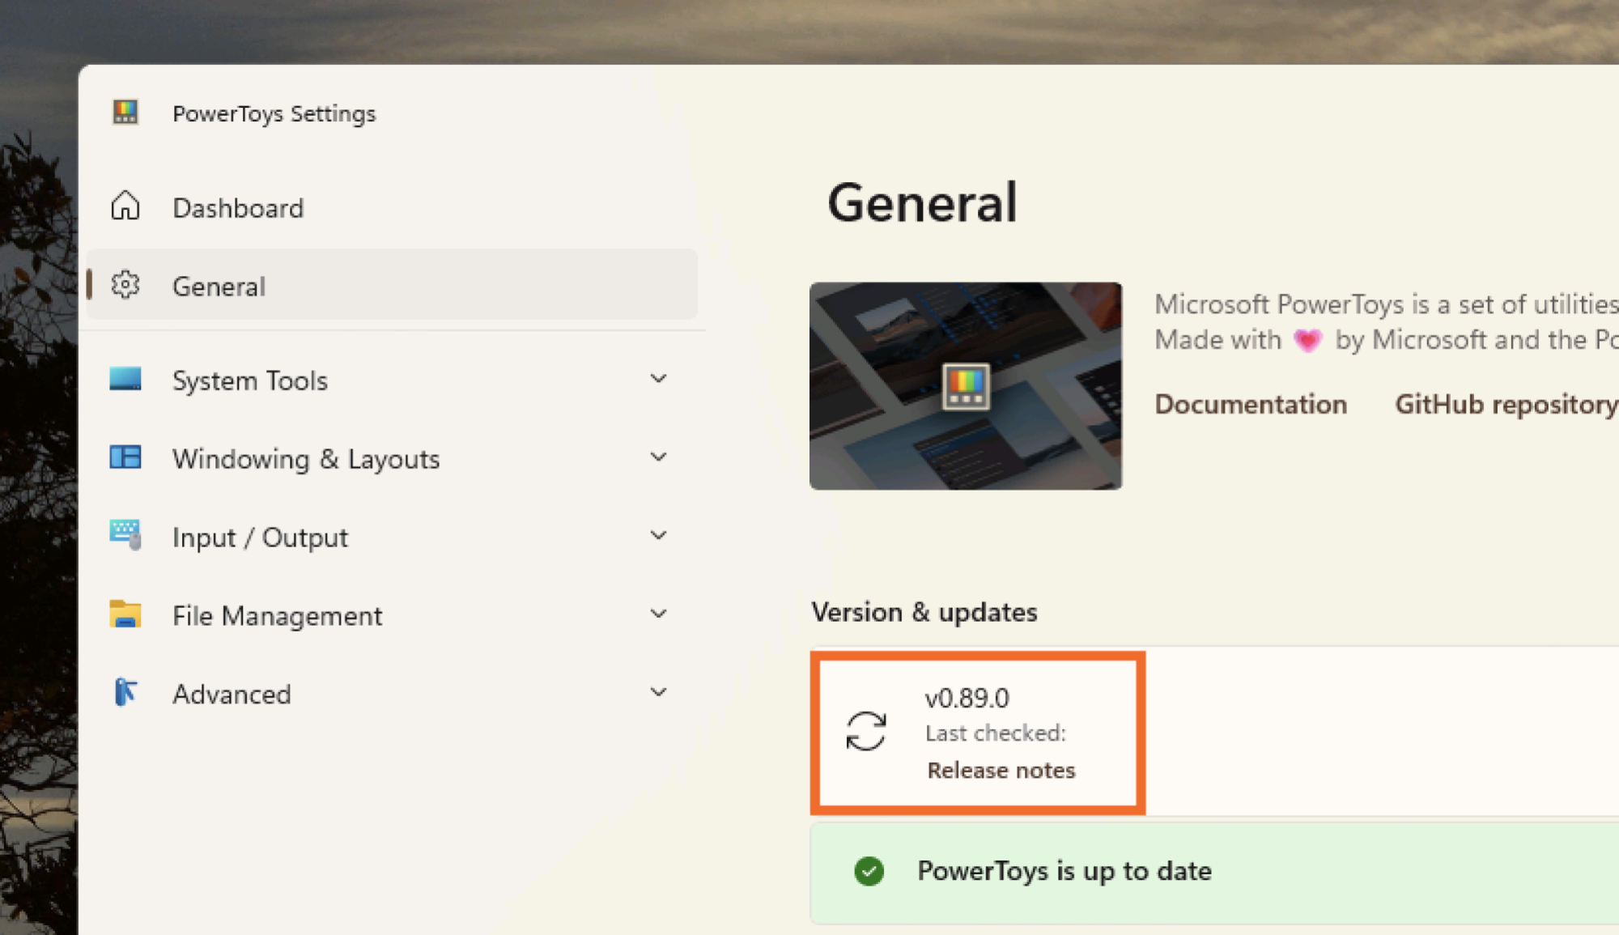The height and width of the screenshot is (935, 1619).
Task: Open the Release notes link
Action: 1001,770
